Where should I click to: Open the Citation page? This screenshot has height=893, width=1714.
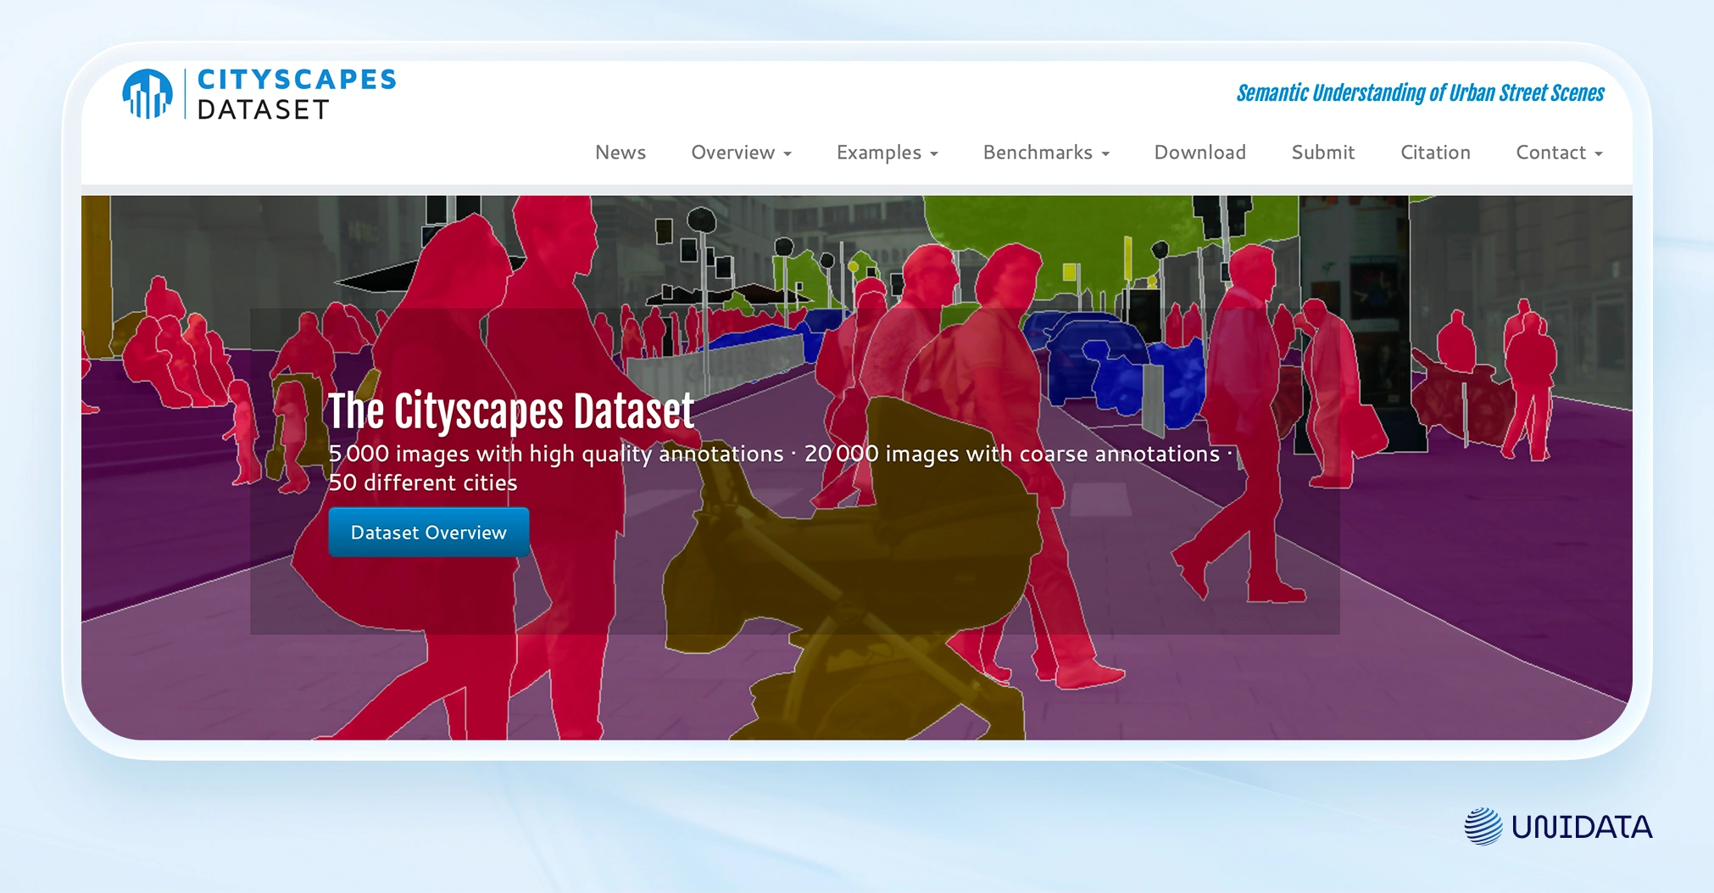1435,153
